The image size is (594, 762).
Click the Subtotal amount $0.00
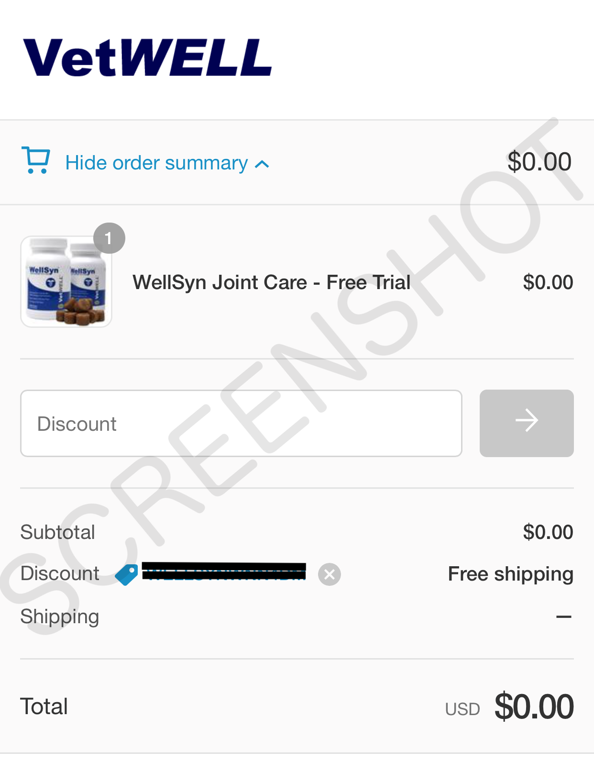pos(548,532)
